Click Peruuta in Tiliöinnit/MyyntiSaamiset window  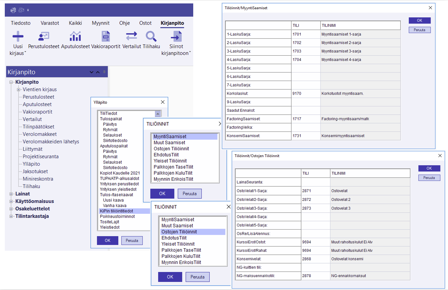(x=419, y=30)
